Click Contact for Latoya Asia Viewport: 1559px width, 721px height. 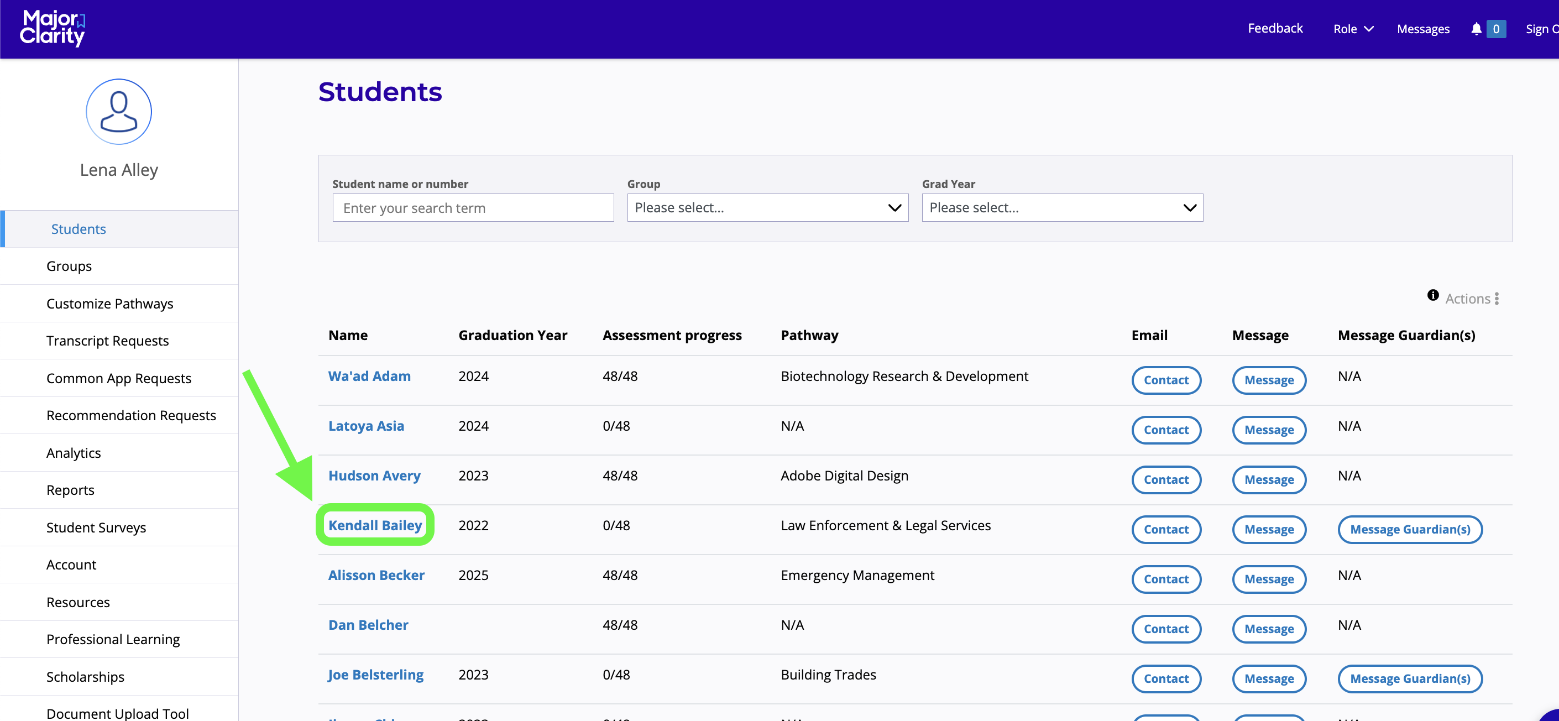[1166, 430]
